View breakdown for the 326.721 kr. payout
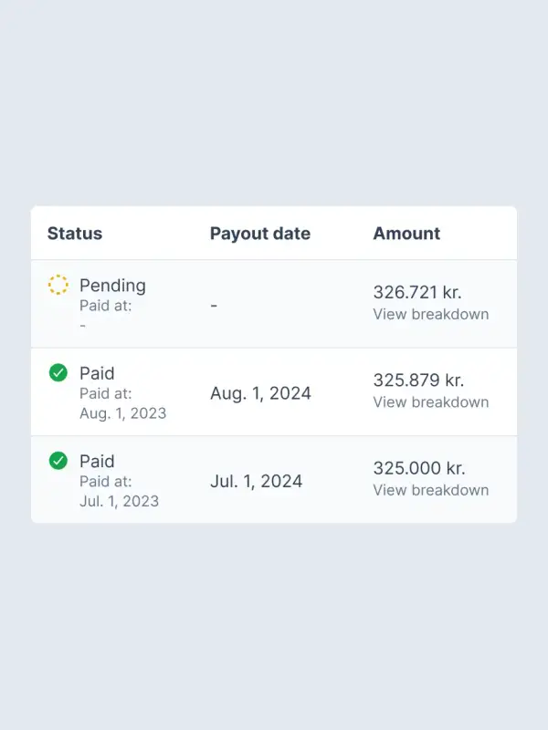Image resolution: width=548 pixels, height=730 pixels. pos(430,314)
